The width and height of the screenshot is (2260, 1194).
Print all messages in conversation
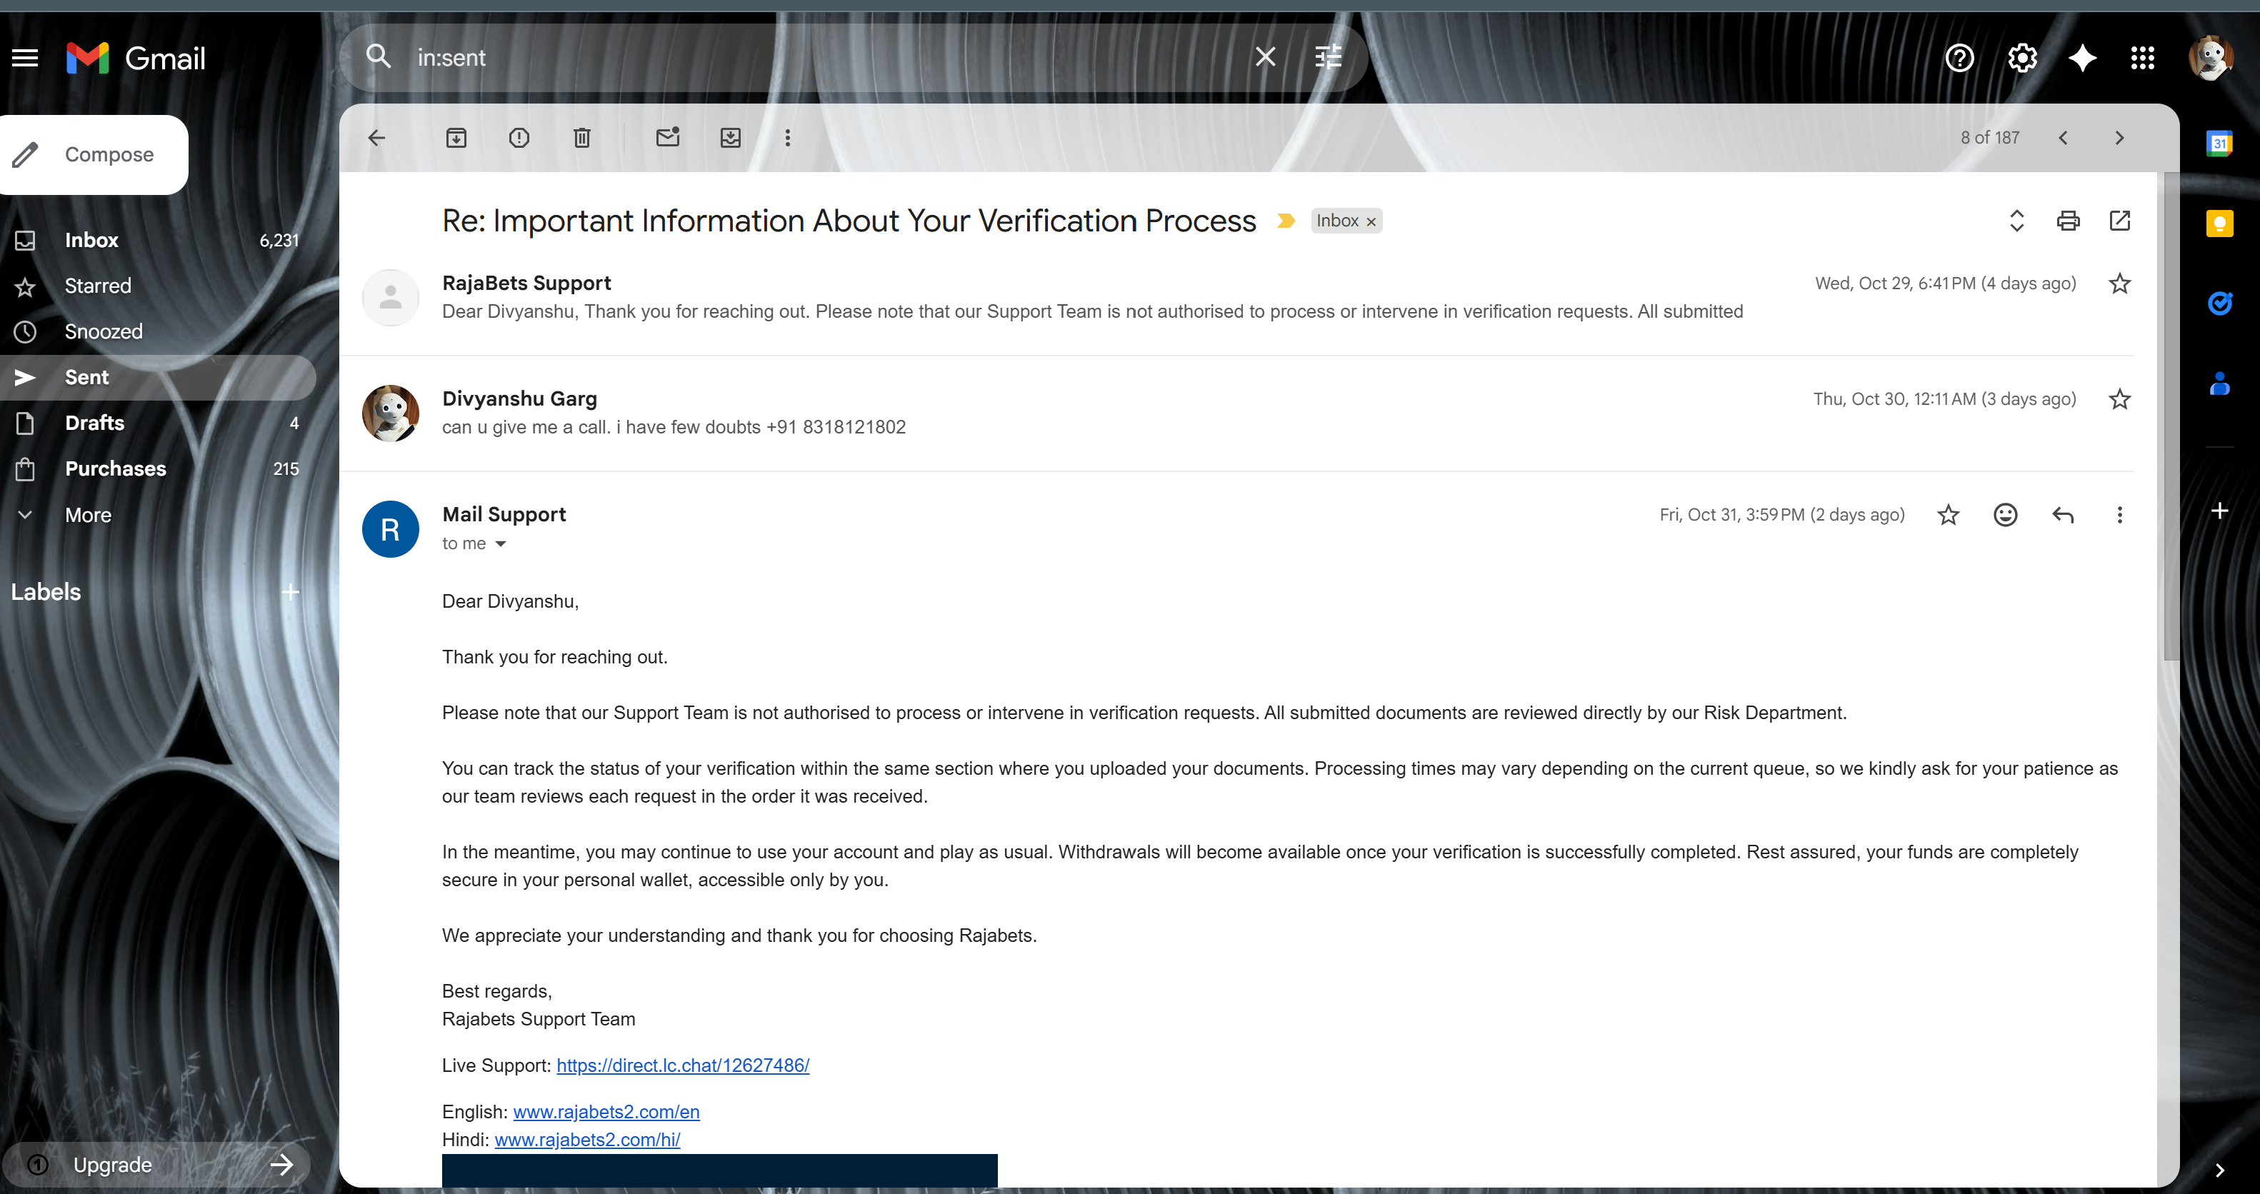(x=2068, y=220)
